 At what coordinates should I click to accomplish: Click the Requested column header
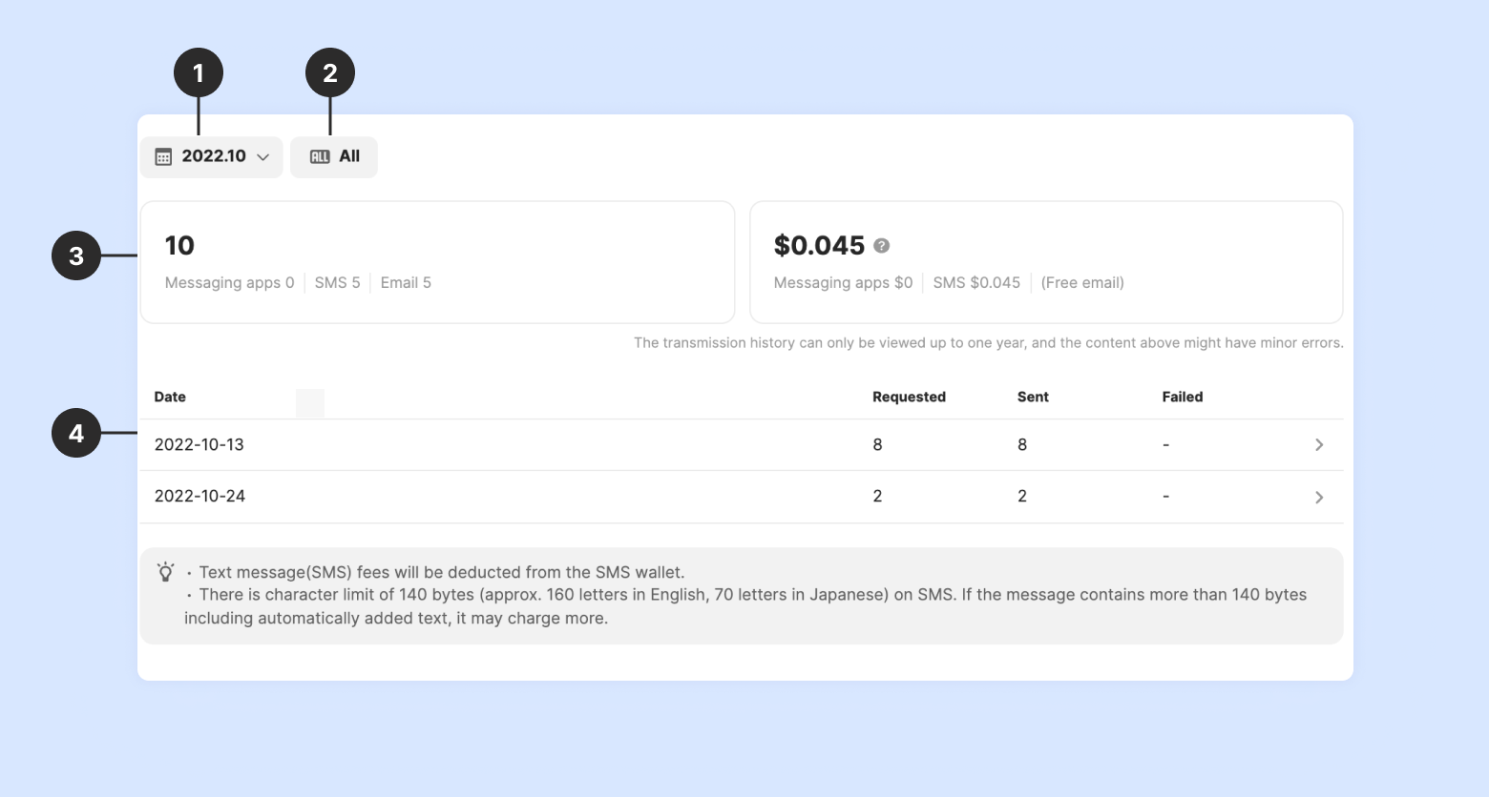(x=909, y=397)
